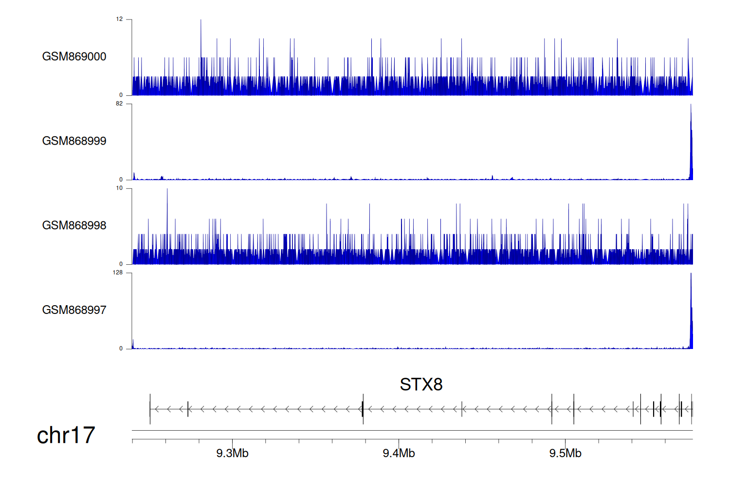
Task: Click the STX8 gene name
Action: [x=421, y=385]
